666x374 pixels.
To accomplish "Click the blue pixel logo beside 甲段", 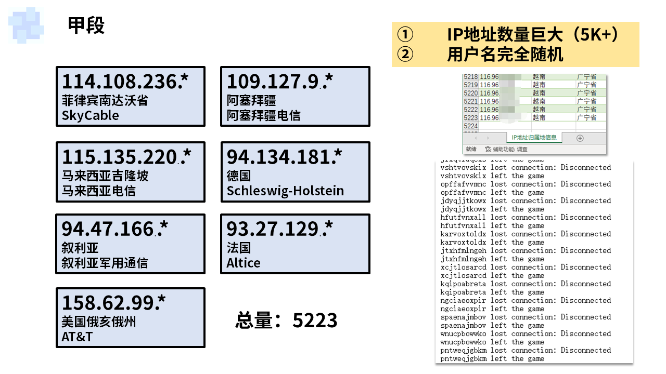I will 26,24.
